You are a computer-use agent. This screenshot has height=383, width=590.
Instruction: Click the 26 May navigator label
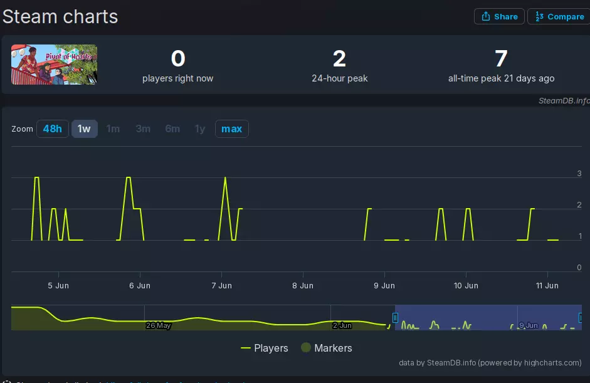(x=159, y=325)
